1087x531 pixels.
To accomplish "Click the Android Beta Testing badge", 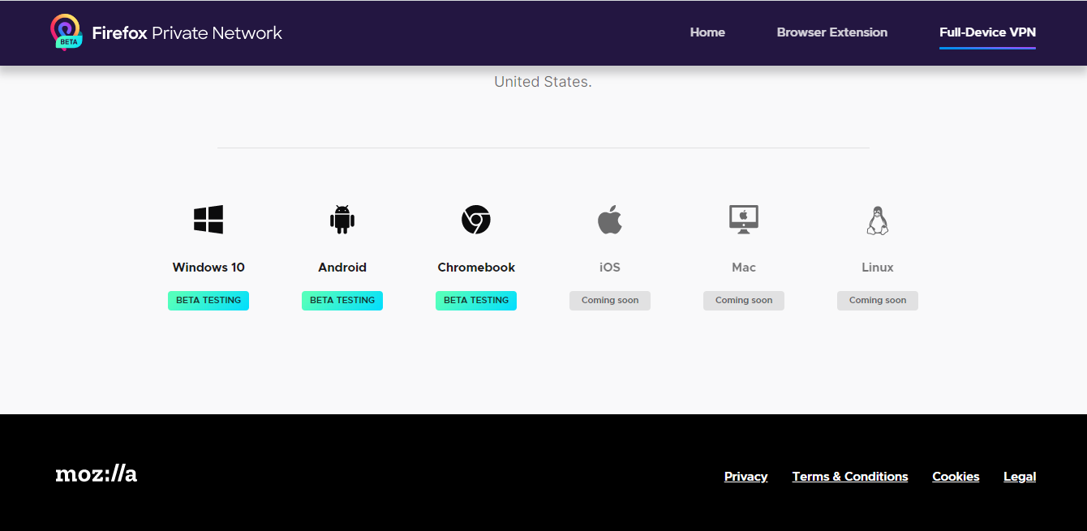I will click(x=342, y=300).
